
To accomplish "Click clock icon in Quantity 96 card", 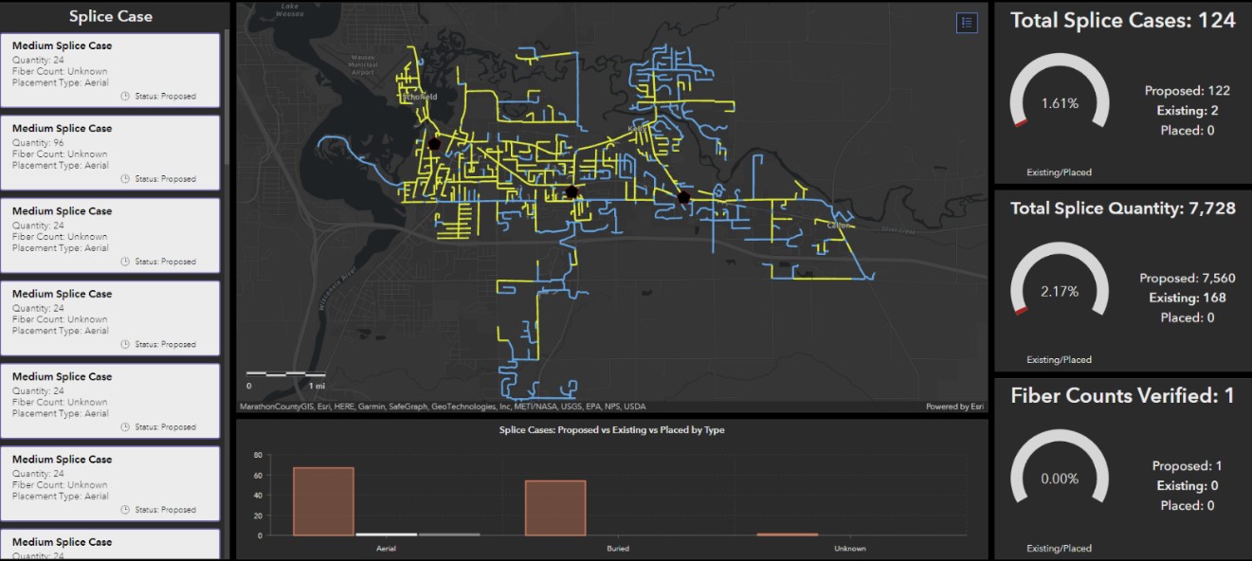I will [126, 179].
